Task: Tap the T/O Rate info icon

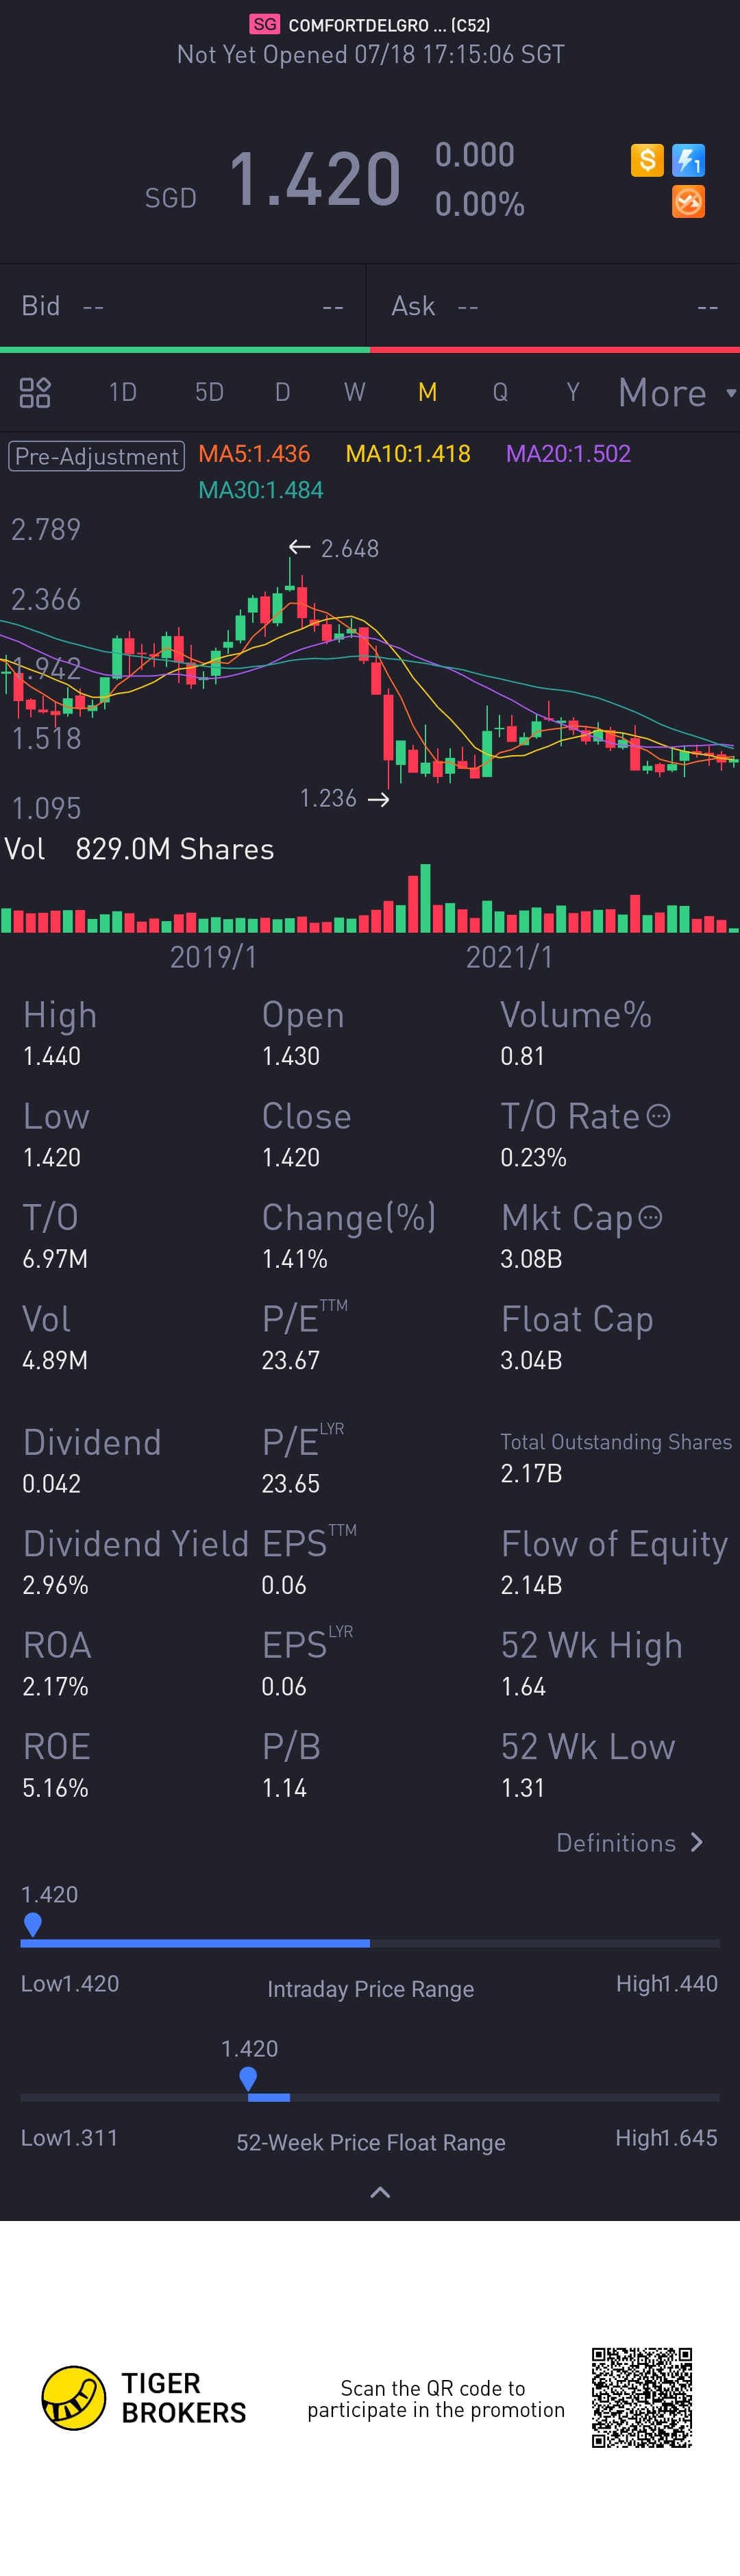Action: click(x=658, y=1115)
